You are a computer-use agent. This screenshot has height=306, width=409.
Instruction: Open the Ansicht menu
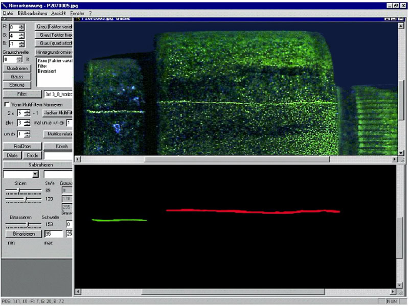coord(58,12)
